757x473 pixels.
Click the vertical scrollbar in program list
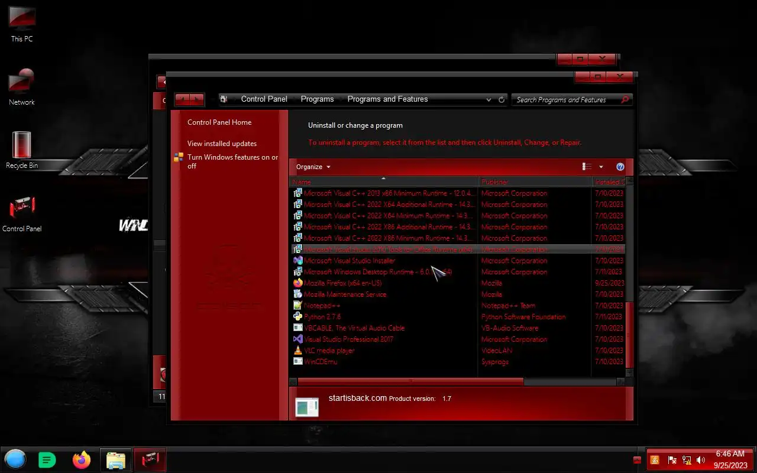(629, 335)
